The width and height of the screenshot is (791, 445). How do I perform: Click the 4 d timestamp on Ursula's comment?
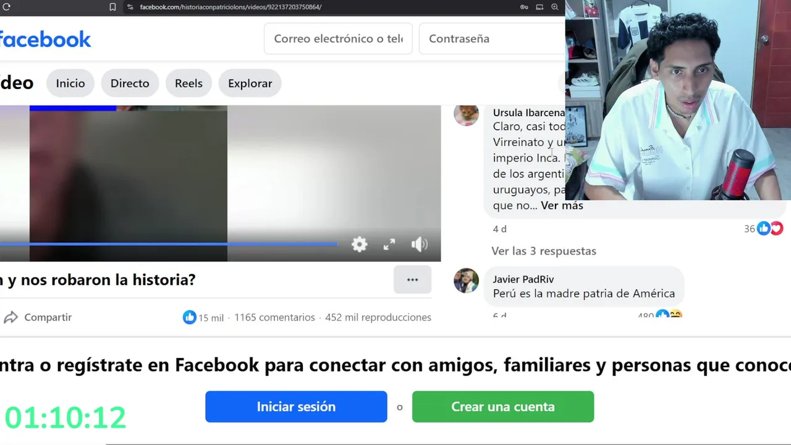coord(499,229)
